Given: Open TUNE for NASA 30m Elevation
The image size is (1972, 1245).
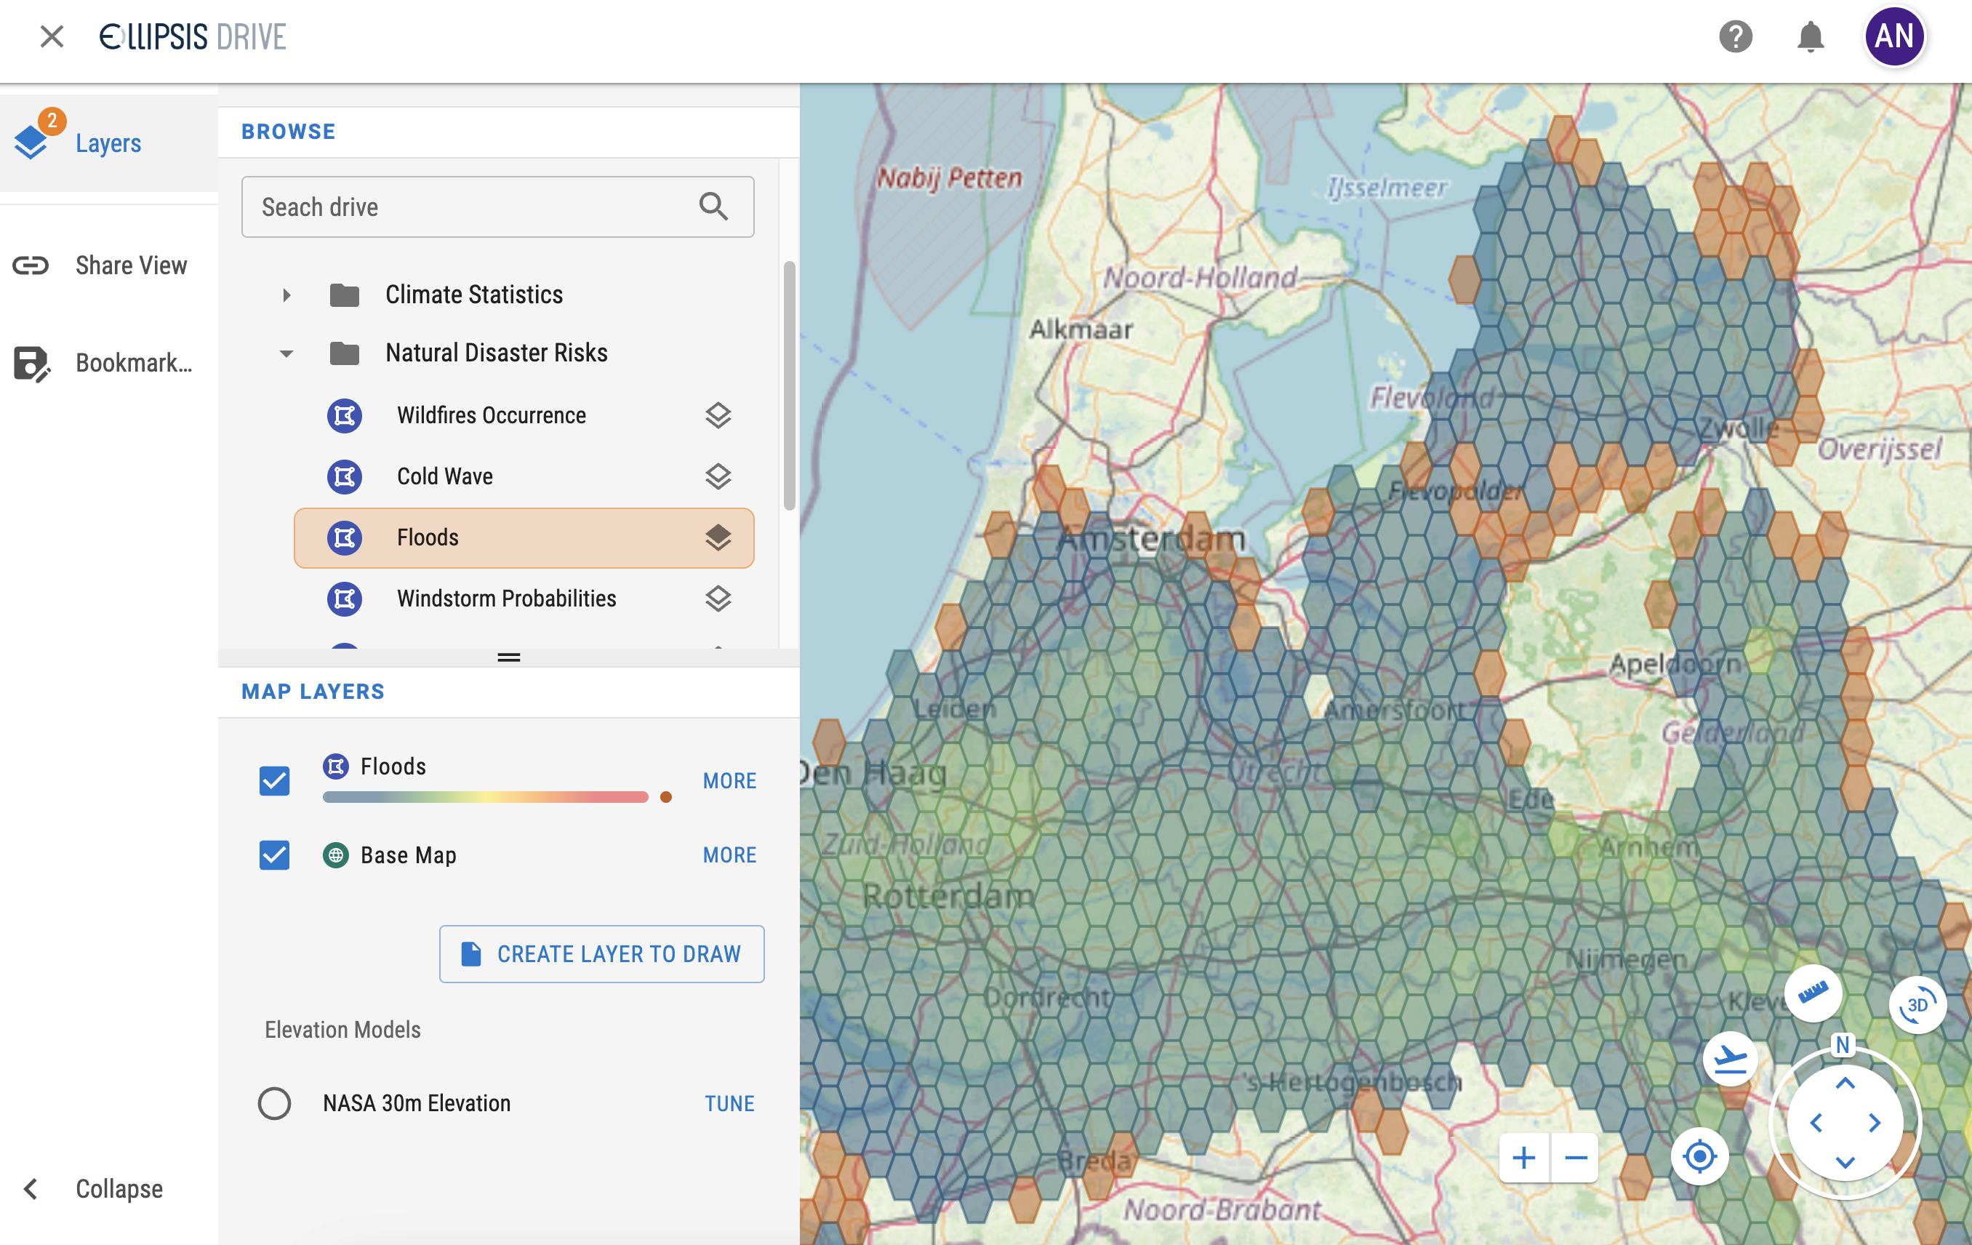Looking at the screenshot, I should coord(729,1103).
